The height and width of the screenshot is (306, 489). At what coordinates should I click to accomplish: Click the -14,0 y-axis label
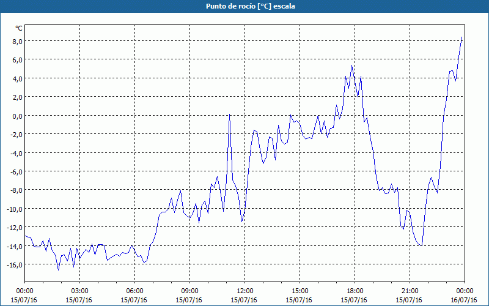coord(15,247)
